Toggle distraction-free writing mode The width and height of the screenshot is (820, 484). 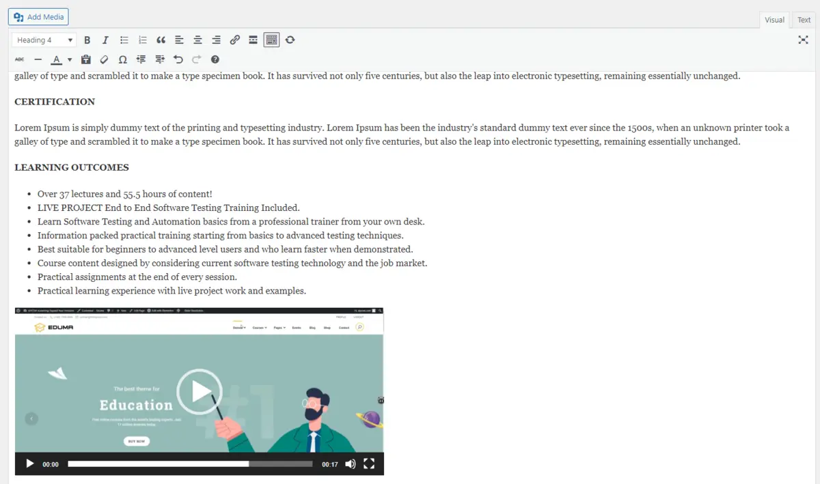coord(803,40)
